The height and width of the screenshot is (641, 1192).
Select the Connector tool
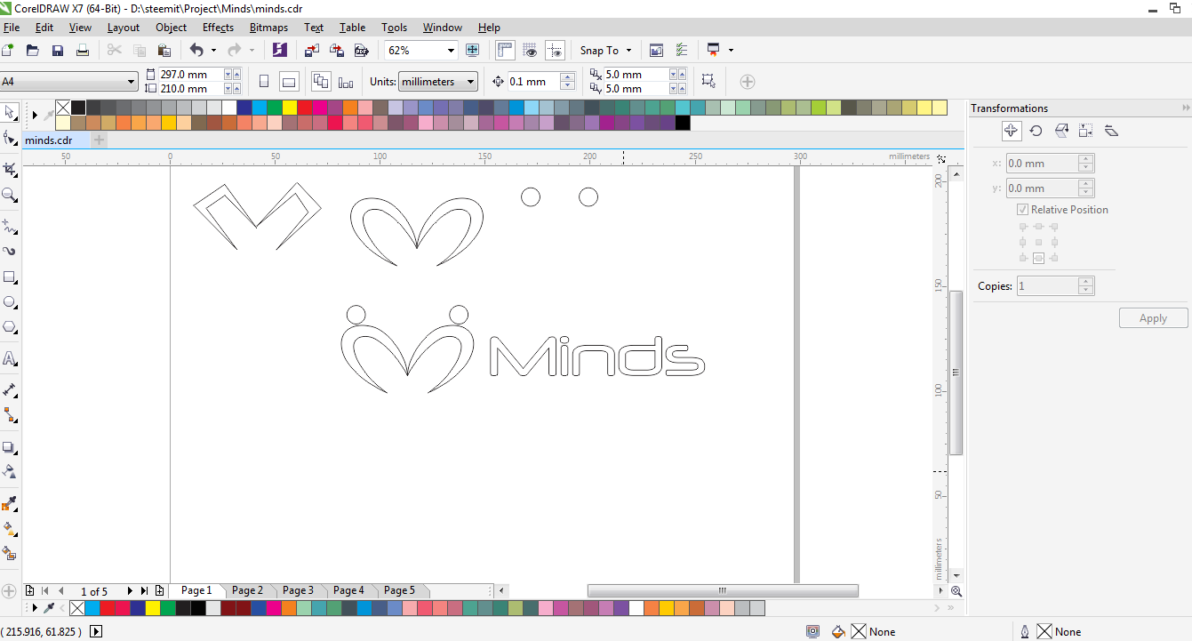pos(10,415)
